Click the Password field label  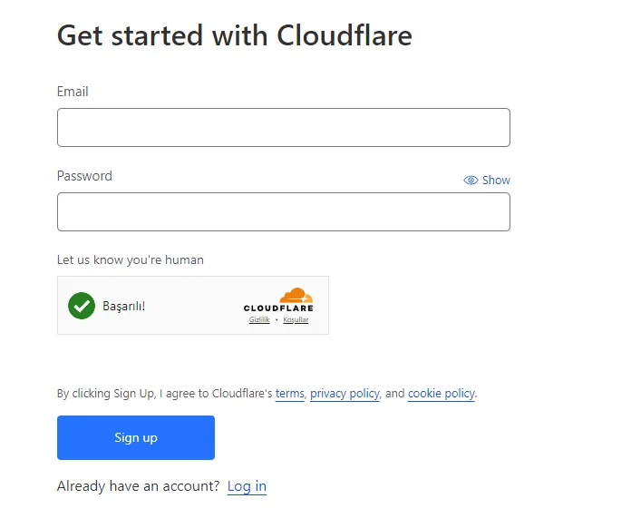pos(84,176)
